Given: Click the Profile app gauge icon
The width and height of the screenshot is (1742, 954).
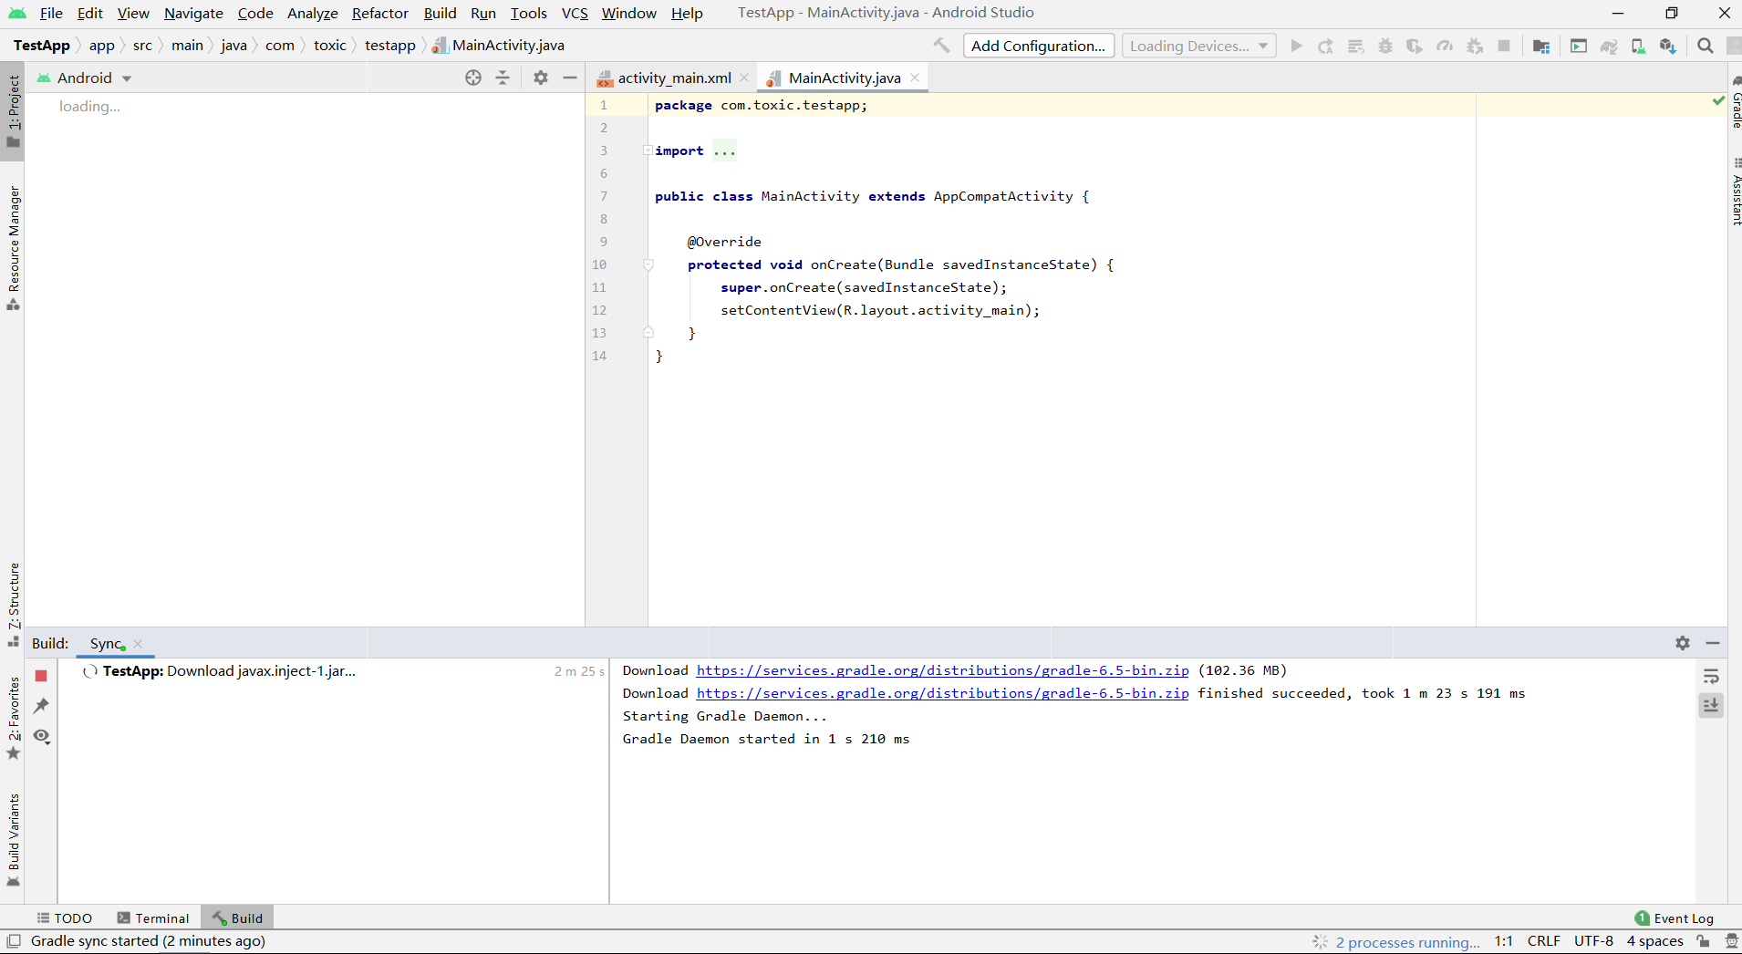Looking at the screenshot, I should [1445, 46].
